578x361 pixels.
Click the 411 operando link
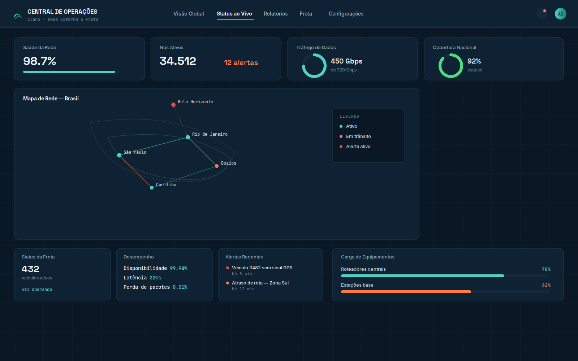tap(37, 290)
